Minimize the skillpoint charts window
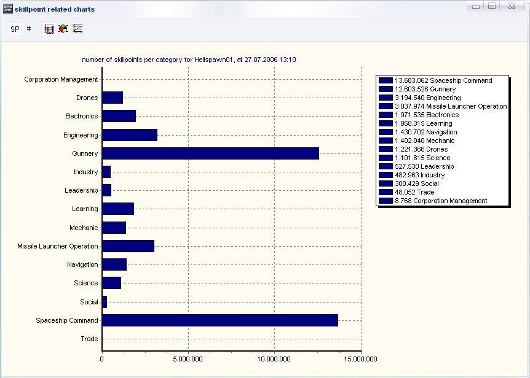 click(475, 6)
